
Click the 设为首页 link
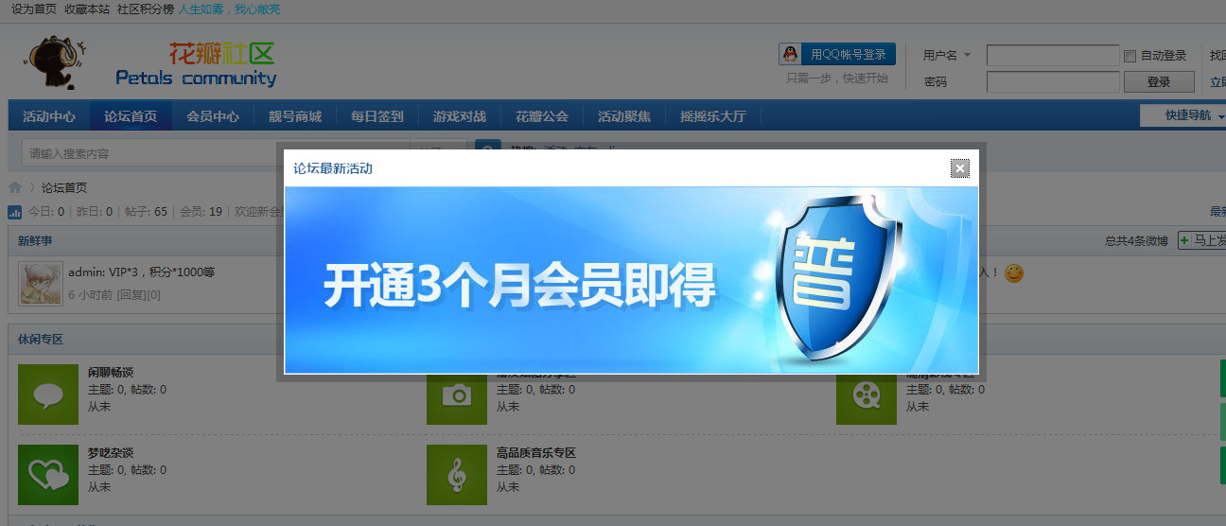click(34, 9)
